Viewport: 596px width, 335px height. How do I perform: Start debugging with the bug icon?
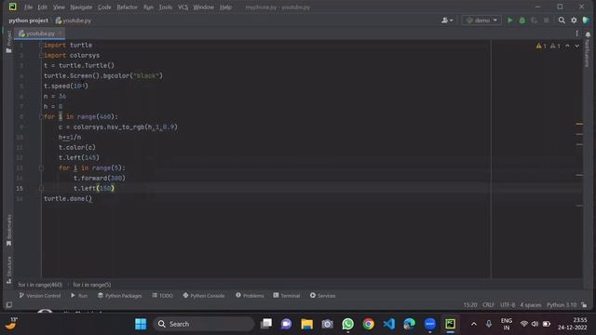click(x=522, y=20)
